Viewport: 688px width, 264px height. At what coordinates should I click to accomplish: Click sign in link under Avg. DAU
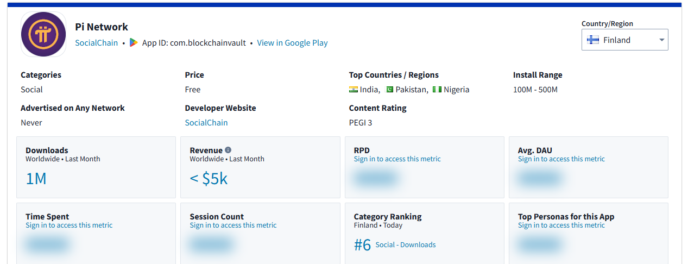coord(561,159)
